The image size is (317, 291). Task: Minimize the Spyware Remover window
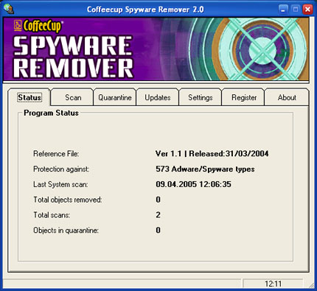tap(283, 10)
